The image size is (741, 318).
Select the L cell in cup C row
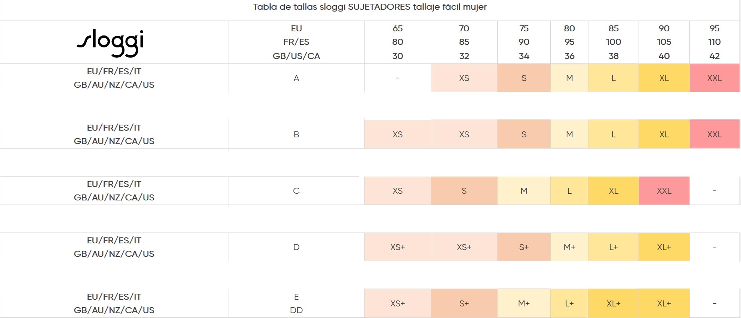(569, 191)
